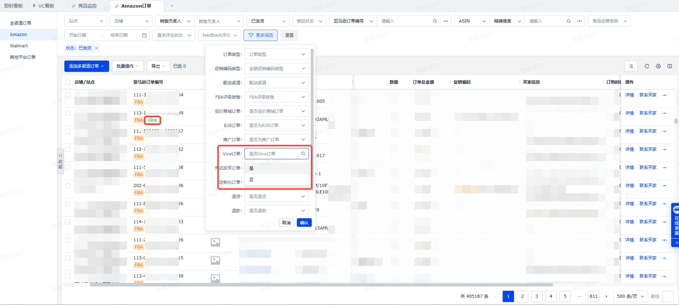
Task: Select checkbox for order 111-3
Action: coord(68,95)
